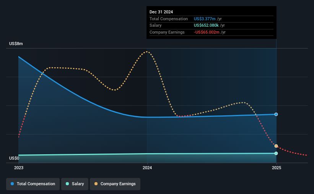The height and width of the screenshot is (194, 314).
Task: Click the Salary label in tooltip
Action: click(x=155, y=26)
